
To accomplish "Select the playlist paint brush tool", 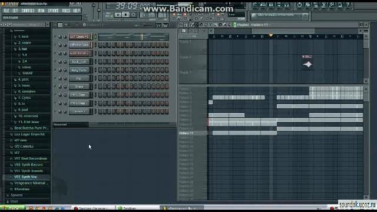I will coord(196,25).
